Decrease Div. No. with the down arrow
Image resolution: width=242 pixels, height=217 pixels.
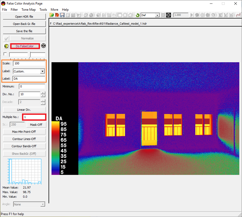(43, 96)
